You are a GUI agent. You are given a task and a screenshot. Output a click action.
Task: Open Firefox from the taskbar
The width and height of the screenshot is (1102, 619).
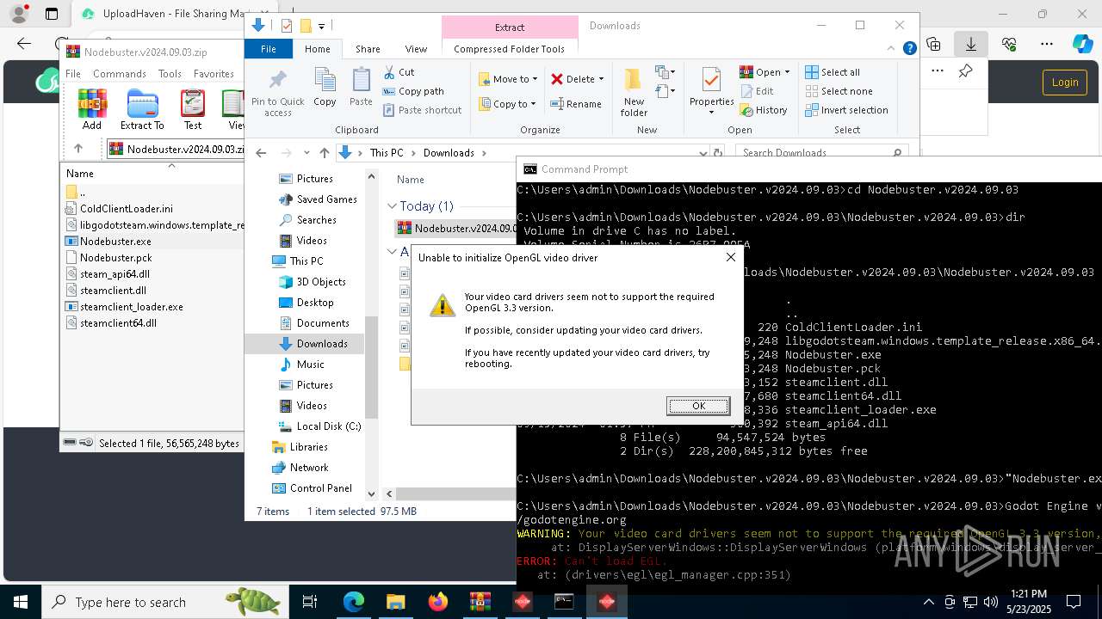(x=438, y=602)
